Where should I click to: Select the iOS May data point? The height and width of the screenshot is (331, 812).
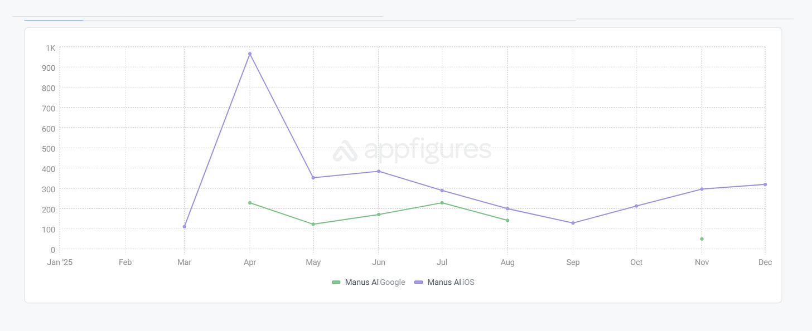coord(313,178)
